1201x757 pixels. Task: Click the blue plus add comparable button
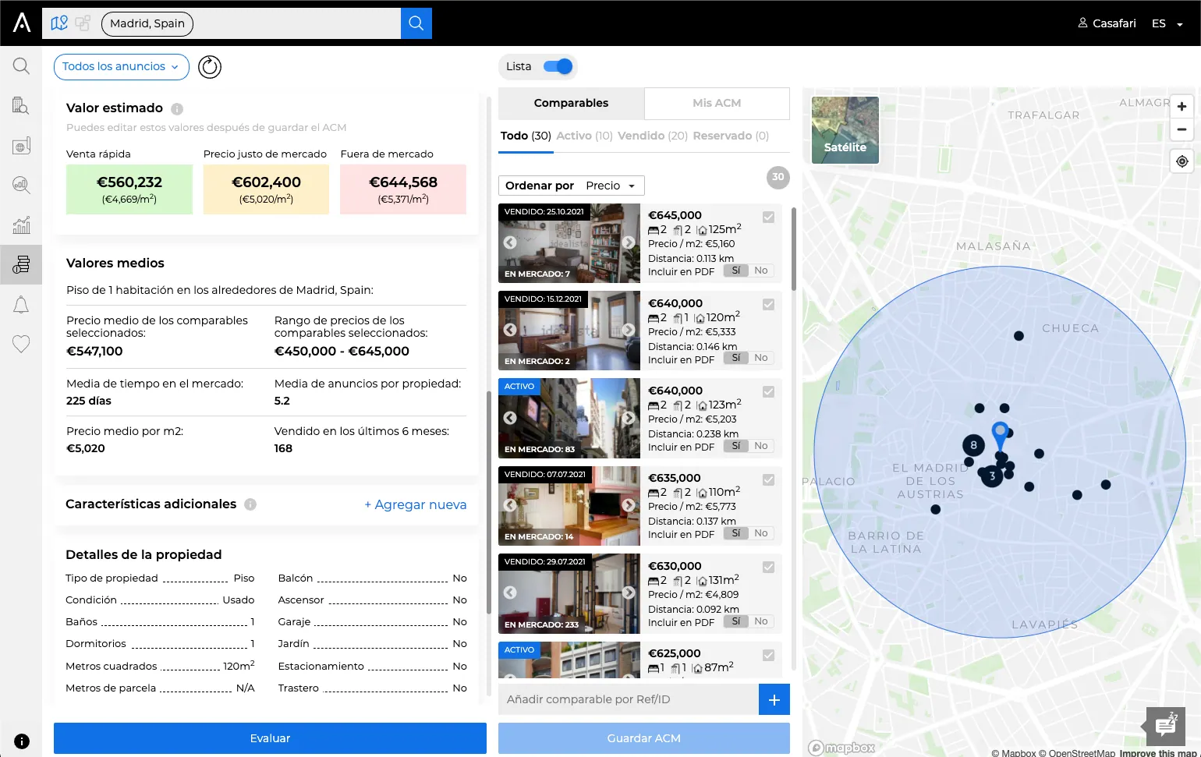click(774, 699)
